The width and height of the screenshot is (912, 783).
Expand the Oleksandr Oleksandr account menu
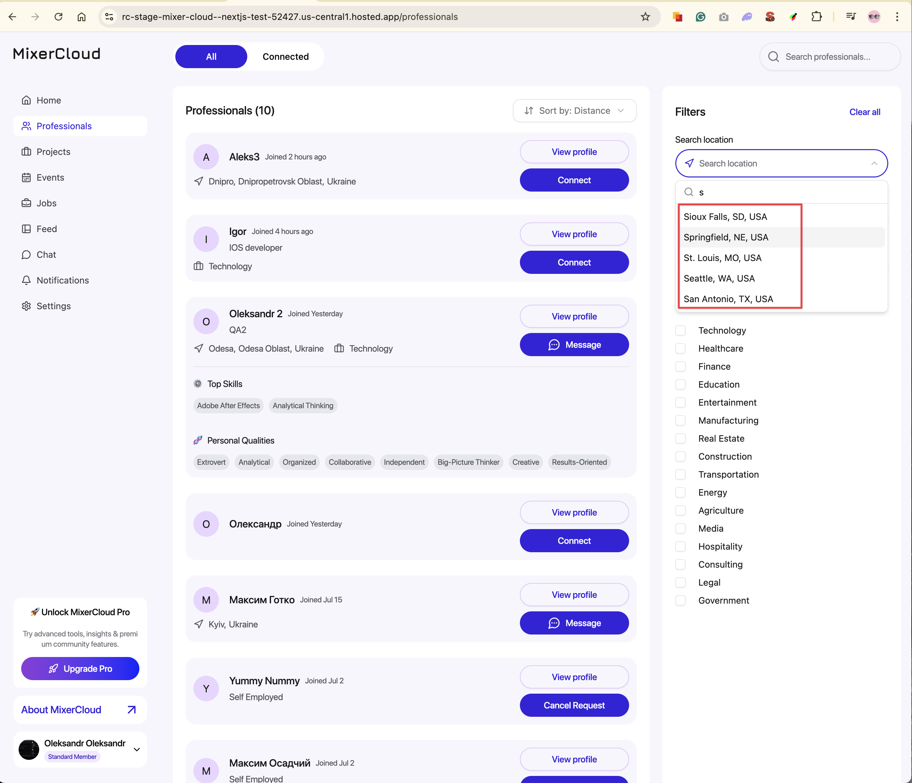click(136, 750)
